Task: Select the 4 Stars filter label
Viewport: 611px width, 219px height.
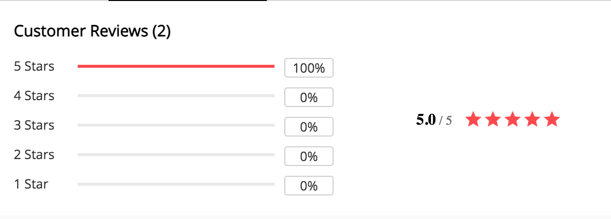Action: 34,96
